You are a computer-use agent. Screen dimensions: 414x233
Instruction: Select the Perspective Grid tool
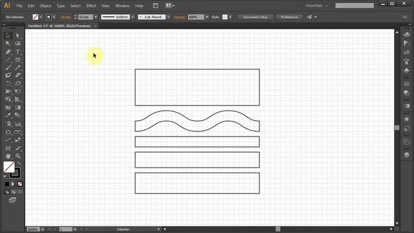17,99
